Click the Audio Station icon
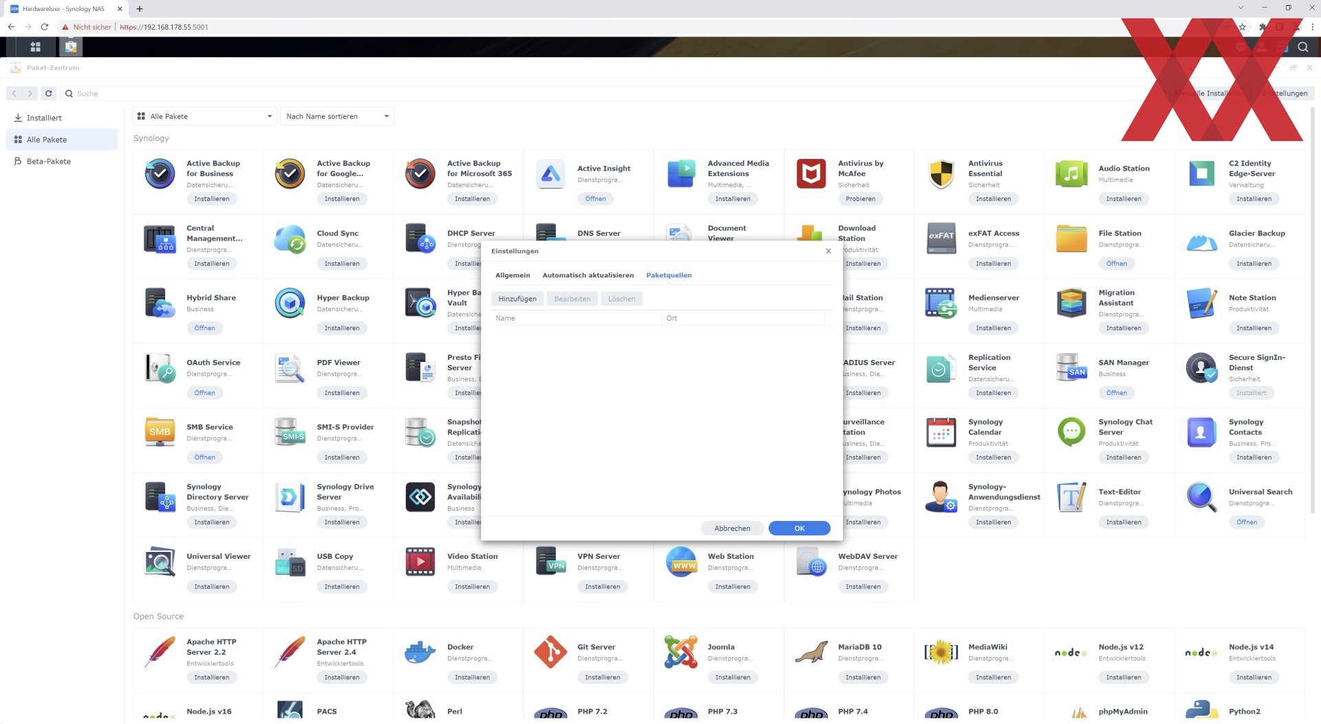 (1071, 174)
